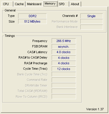Click the empty Bank Cycle Time field
The width and height of the screenshot is (109, 114).
[64, 74]
